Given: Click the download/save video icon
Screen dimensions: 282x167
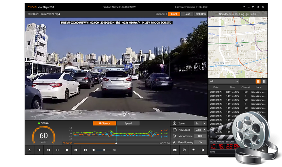Looking at the screenshot, I should 193,150.
